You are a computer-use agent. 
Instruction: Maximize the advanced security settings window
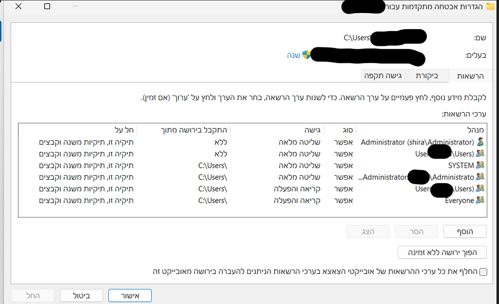(x=47, y=7)
